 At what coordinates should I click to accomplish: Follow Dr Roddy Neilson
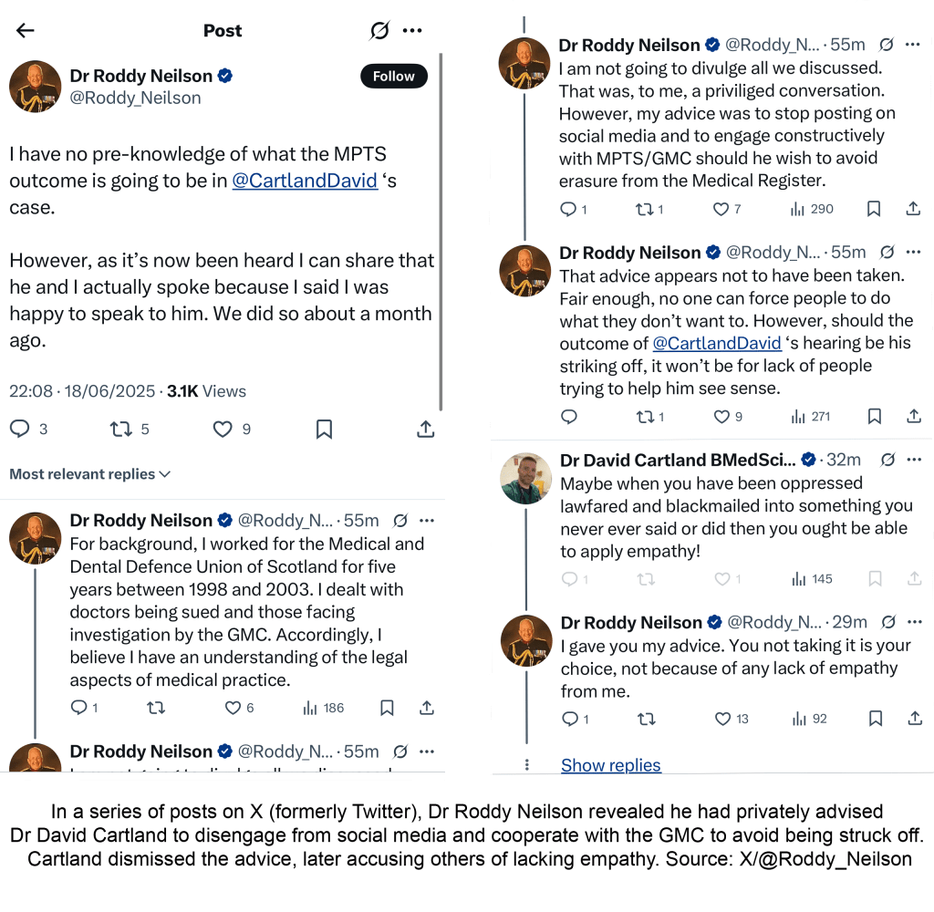pos(393,77)
